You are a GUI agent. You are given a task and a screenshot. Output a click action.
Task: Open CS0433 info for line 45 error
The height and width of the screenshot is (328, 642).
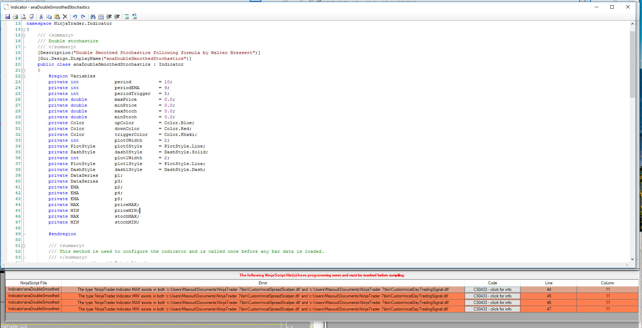click(492, 296)
